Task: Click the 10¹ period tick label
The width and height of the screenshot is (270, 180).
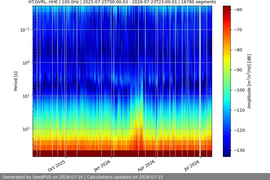Action: (x=26, y=96)
